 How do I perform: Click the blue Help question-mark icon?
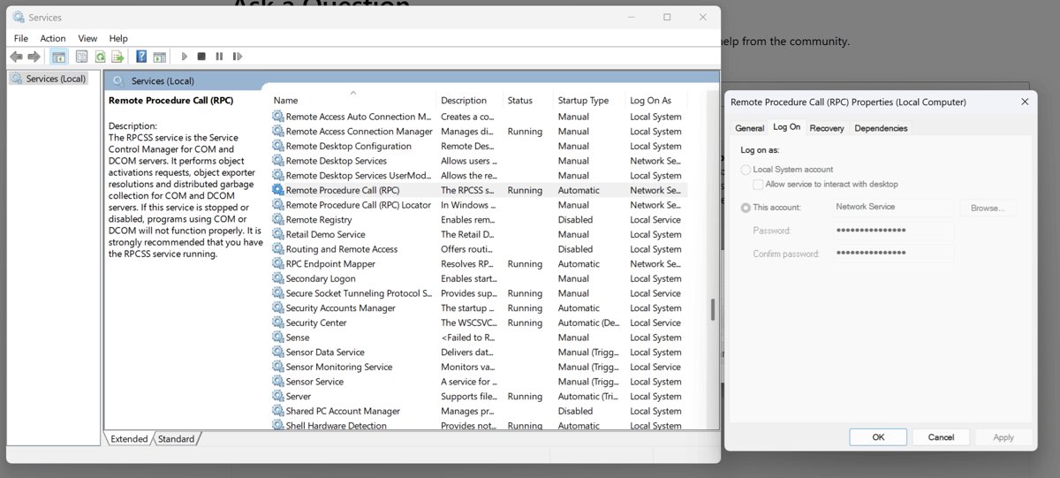[x=141, y=57]
